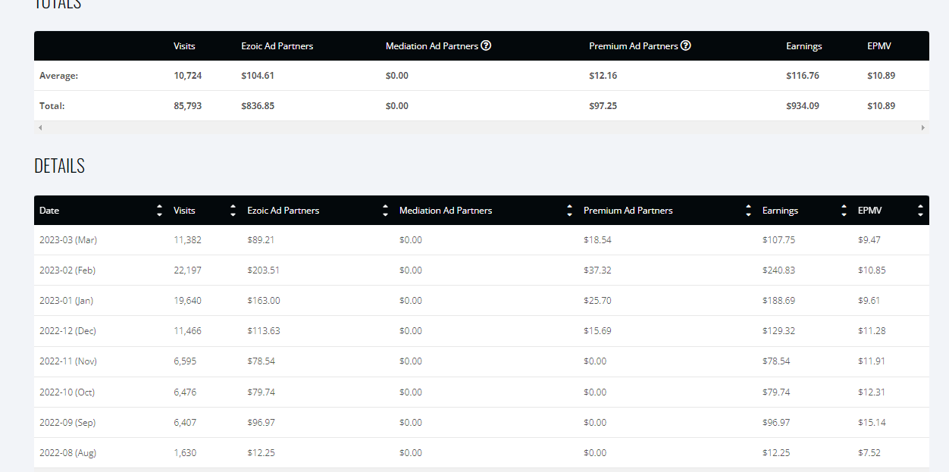Click September visits value 6,407
949x472 pixels.
185,422
